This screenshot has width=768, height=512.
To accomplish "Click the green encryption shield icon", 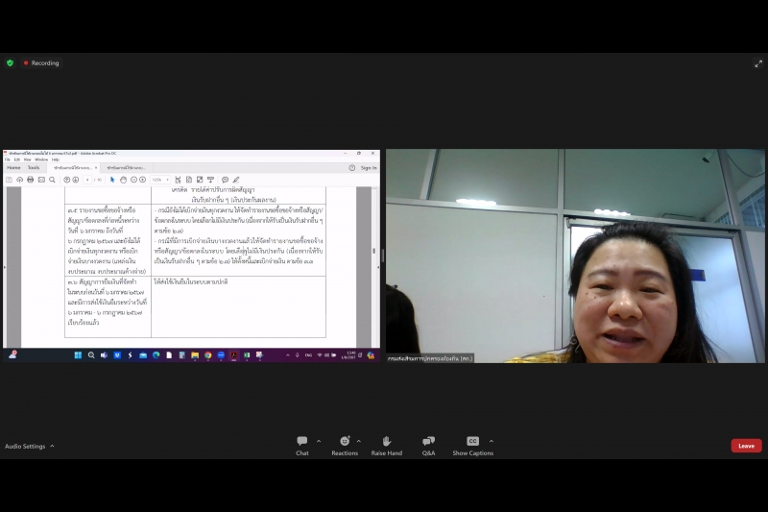I will tap(10, 63).
